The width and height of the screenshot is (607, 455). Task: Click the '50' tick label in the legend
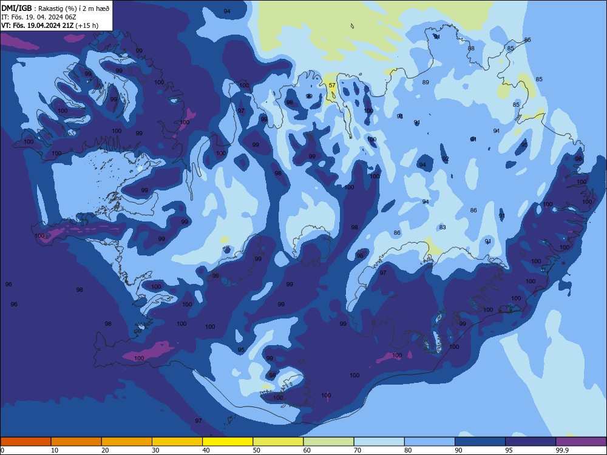(x=257, y=450)
